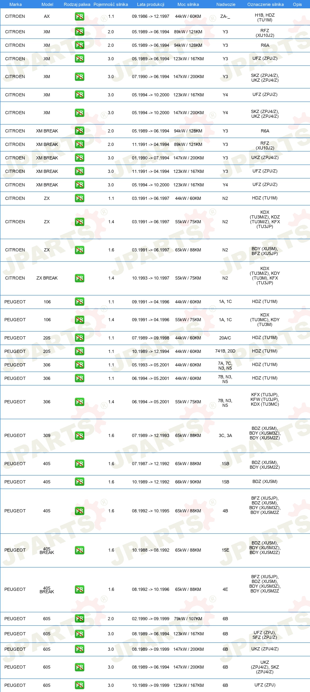The height and width of the screenshot is (692, 310).
Task: Click fuel icon for 405 BREAK body 15E
Action: (x=79, y=550)
